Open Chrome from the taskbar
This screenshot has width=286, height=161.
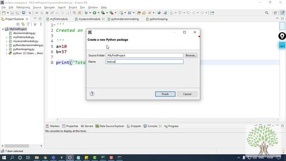point(45,157)
